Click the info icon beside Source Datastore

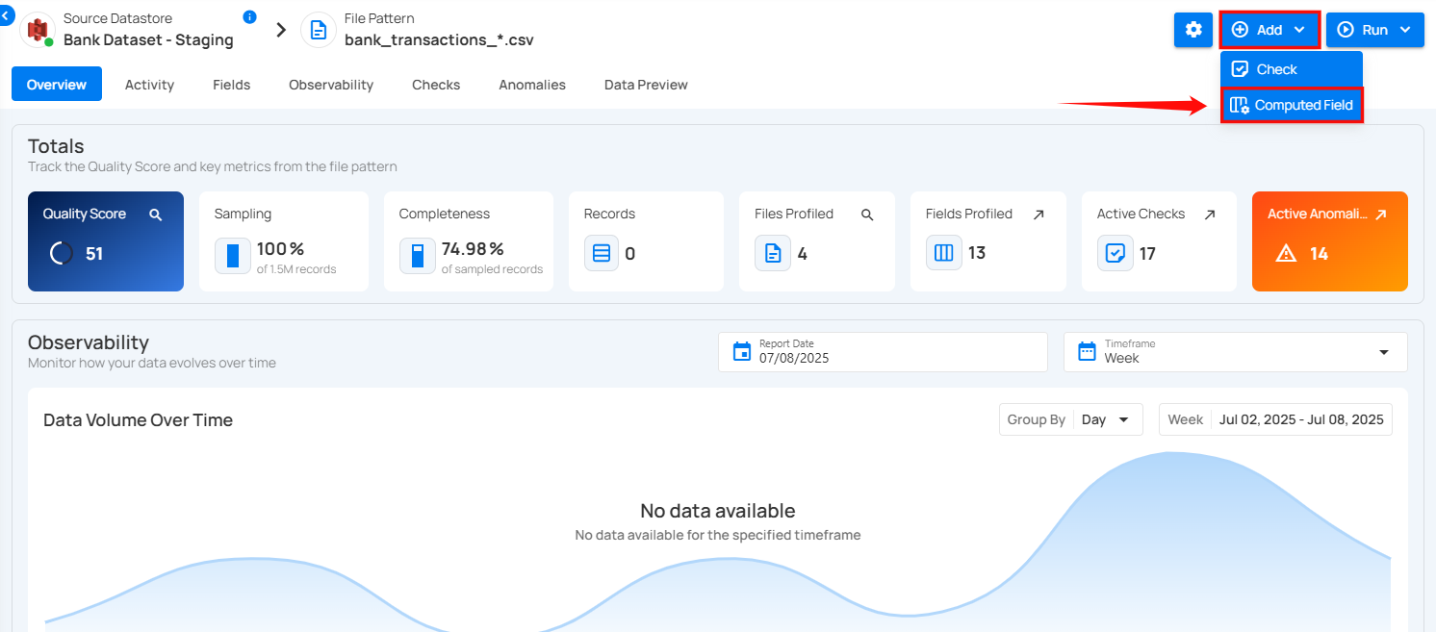(x=249, y=17)
